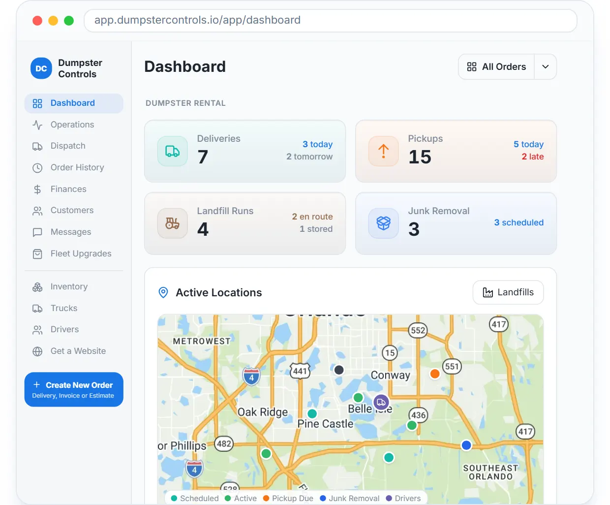
Task: Click the blue Junk Removal marker on map
Action: click(466, 445)
